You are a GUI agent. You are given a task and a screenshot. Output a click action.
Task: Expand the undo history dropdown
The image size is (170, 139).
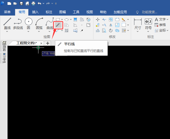click(x=43, y=3)
